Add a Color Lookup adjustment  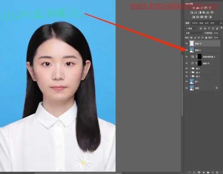(x=212, y=13)
